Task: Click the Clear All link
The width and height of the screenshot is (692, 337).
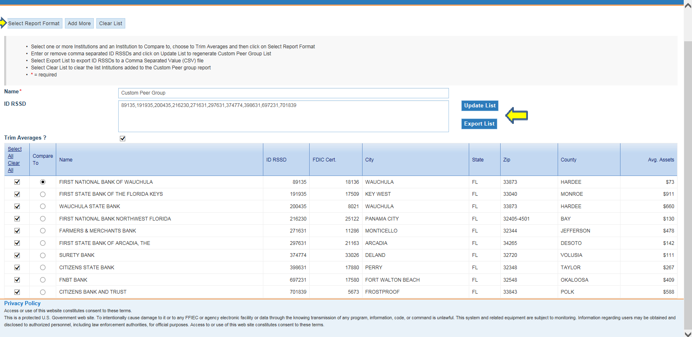Action: (x=14, y=166)
